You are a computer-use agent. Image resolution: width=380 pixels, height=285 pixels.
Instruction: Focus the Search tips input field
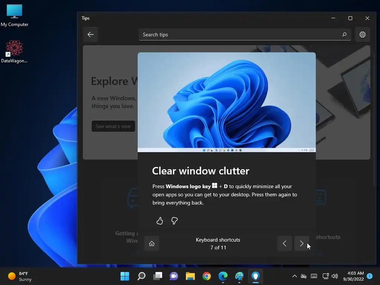(245, 35)
